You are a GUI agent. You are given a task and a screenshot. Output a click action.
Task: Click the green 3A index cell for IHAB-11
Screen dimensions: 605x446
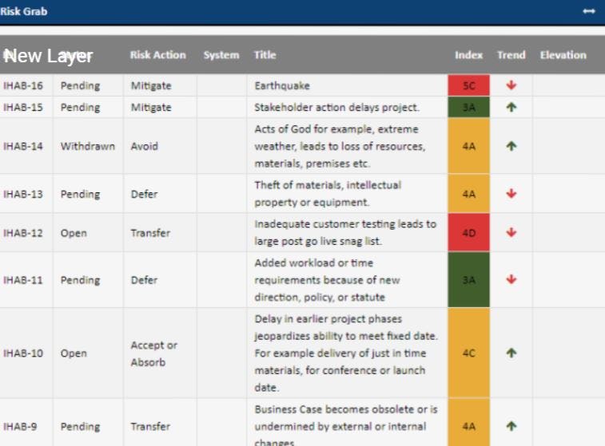(x=469, y=280)
